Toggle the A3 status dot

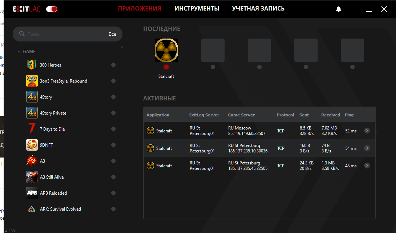pos(113,161)
